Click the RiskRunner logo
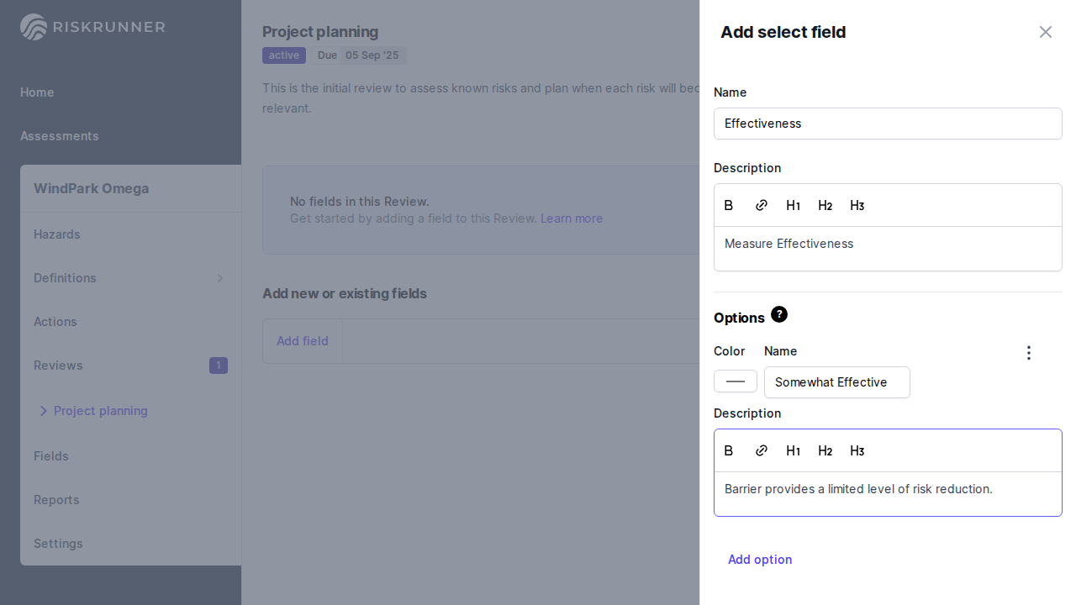 92,27
